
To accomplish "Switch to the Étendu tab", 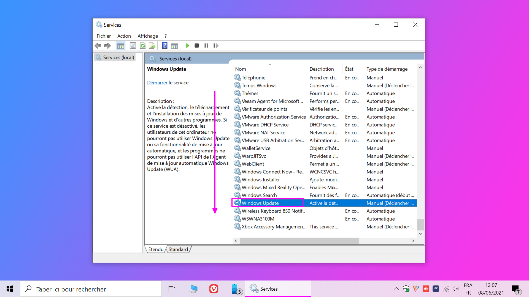I will 156,249.
